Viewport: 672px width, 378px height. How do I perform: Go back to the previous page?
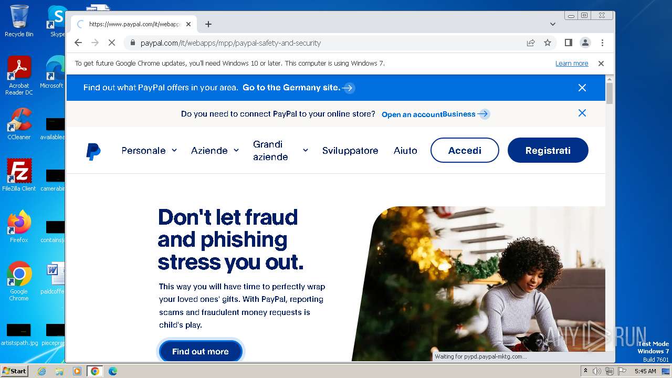tap(78, 43)
